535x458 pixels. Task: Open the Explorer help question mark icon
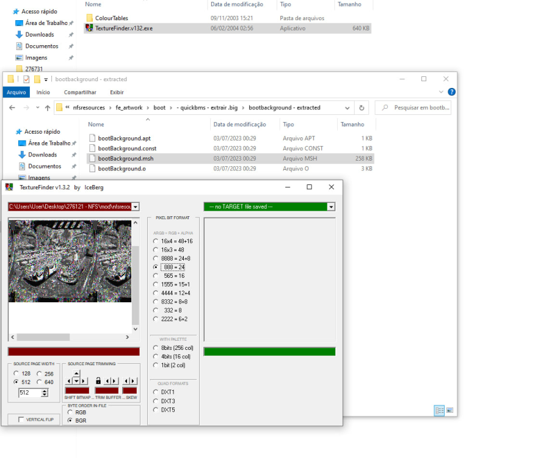451,92
